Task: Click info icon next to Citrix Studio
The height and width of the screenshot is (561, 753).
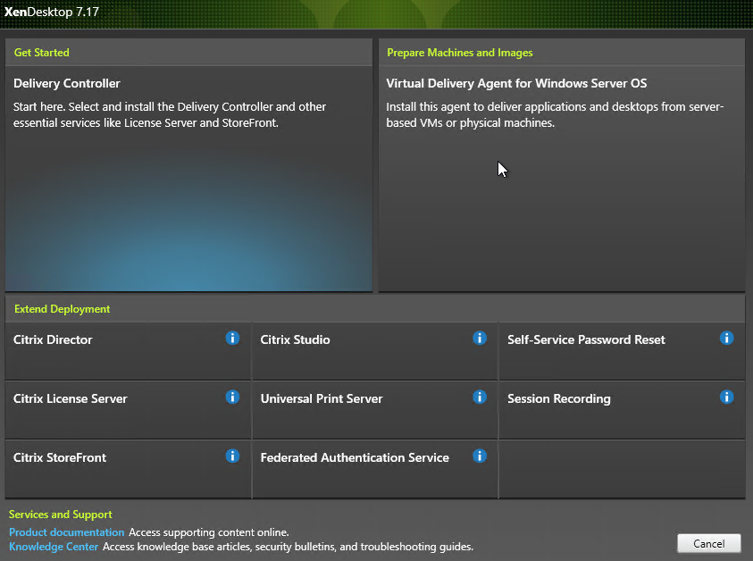Action: point(480,338)
